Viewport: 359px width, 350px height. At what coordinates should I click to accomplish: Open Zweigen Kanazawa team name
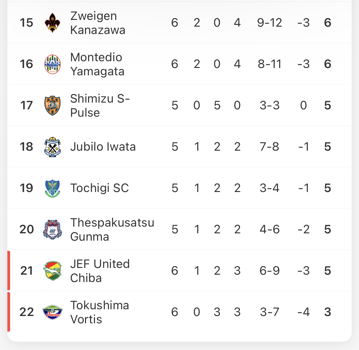tap(98, 23)
